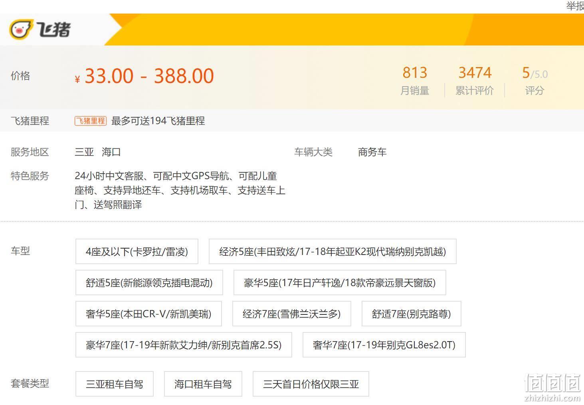Click the Fliggy pig logo icon

21,30
